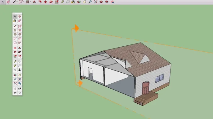Pick Tape Measure in floating palette
The width and height of the screenshot is (213, 119).
tap(15, 62)
